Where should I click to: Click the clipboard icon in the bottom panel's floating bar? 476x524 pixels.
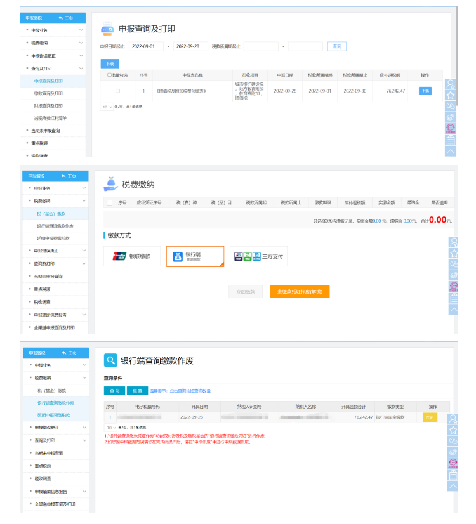(x=453, y=475)
